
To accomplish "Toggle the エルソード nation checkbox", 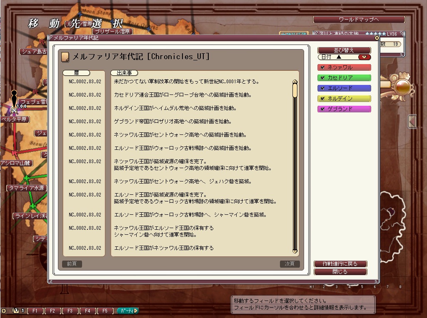I will pyautogui.click(x=323, y=88).
